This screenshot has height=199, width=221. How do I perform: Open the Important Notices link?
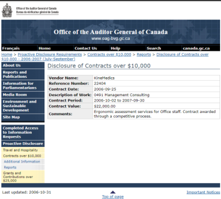click(203, 192)
